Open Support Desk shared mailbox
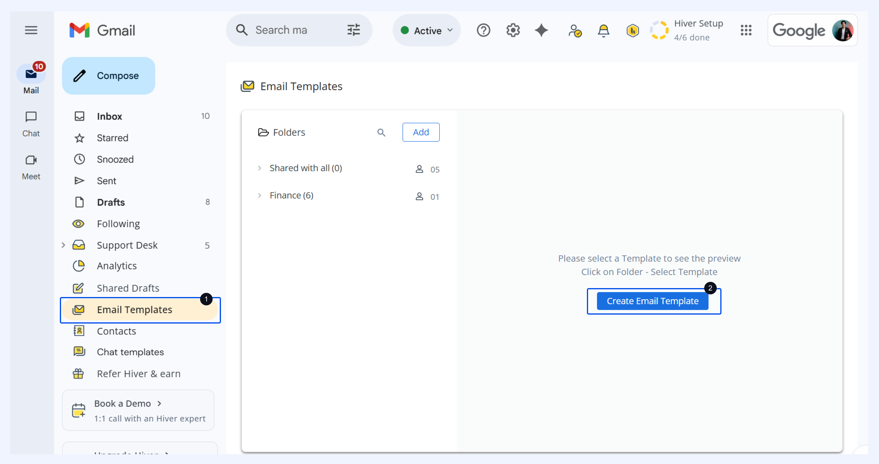 (x=141, y=245)
